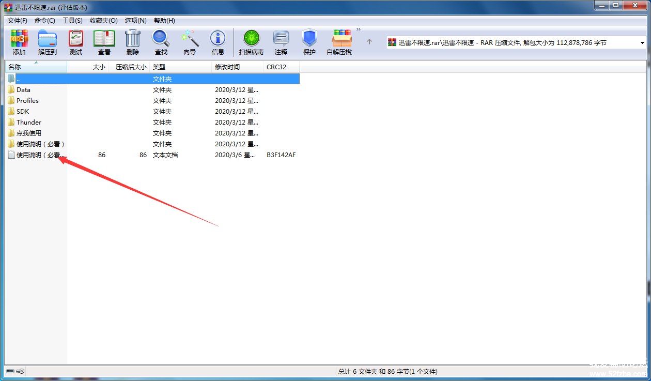Open the 文件(F) menu
This screenshot has height=381, width=651.
(18, 21)
